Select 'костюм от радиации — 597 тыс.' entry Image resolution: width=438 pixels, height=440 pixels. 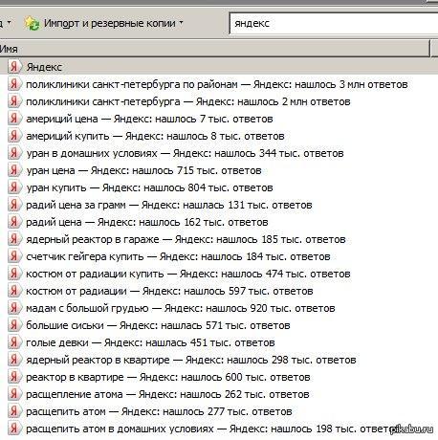point(169,291)
